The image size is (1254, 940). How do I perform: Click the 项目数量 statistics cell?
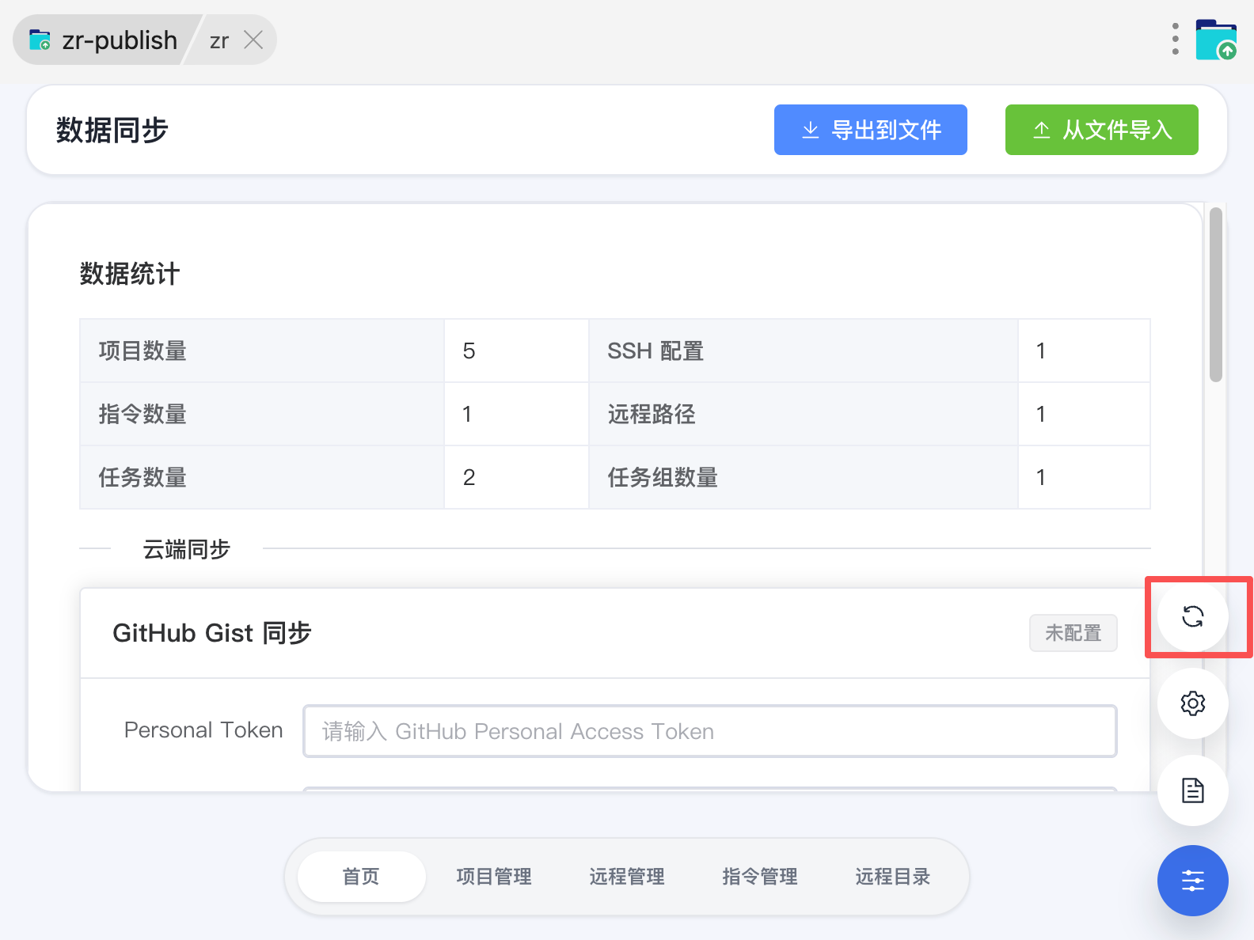(142, 351)
